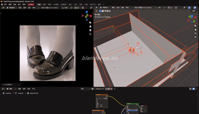The width and height of the screenshot is (199, 114).
Task: Open left viewport editor type dropdown
Action: click(3, 8)
